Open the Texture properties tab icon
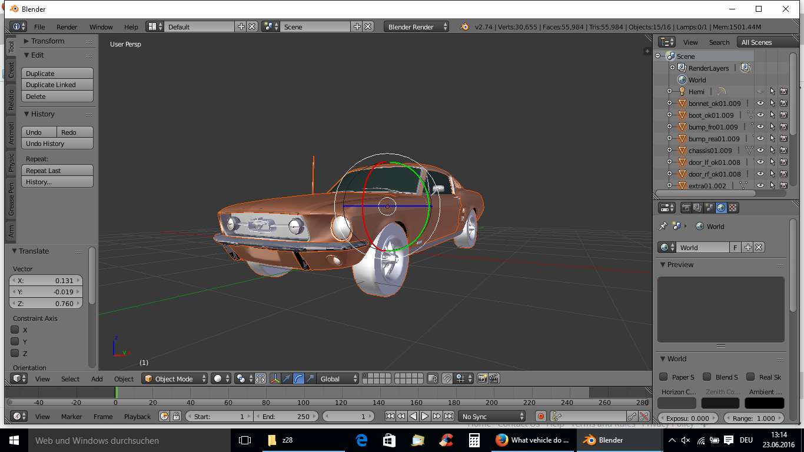 click(733, 208)
